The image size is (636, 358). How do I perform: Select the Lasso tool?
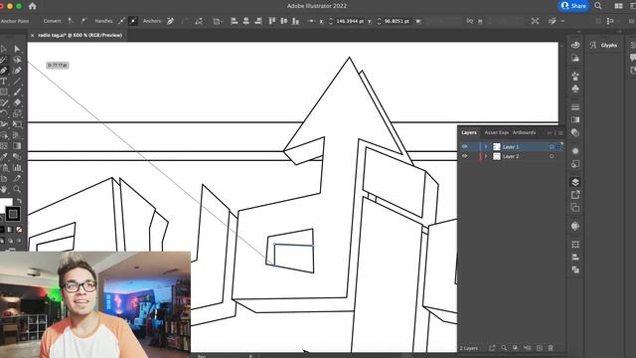(17, 60)
